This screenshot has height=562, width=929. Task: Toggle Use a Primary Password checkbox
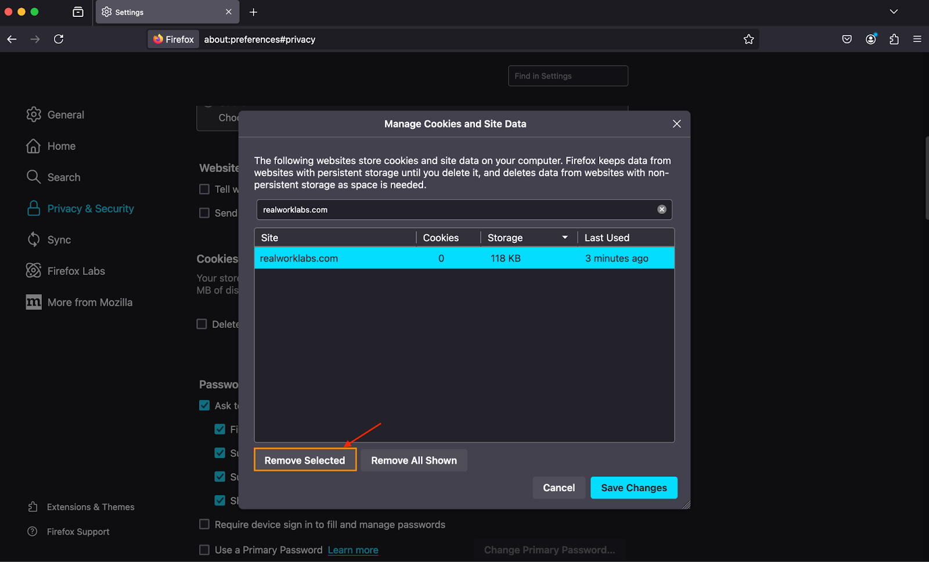pyautogui.click(x=204, y=550)
